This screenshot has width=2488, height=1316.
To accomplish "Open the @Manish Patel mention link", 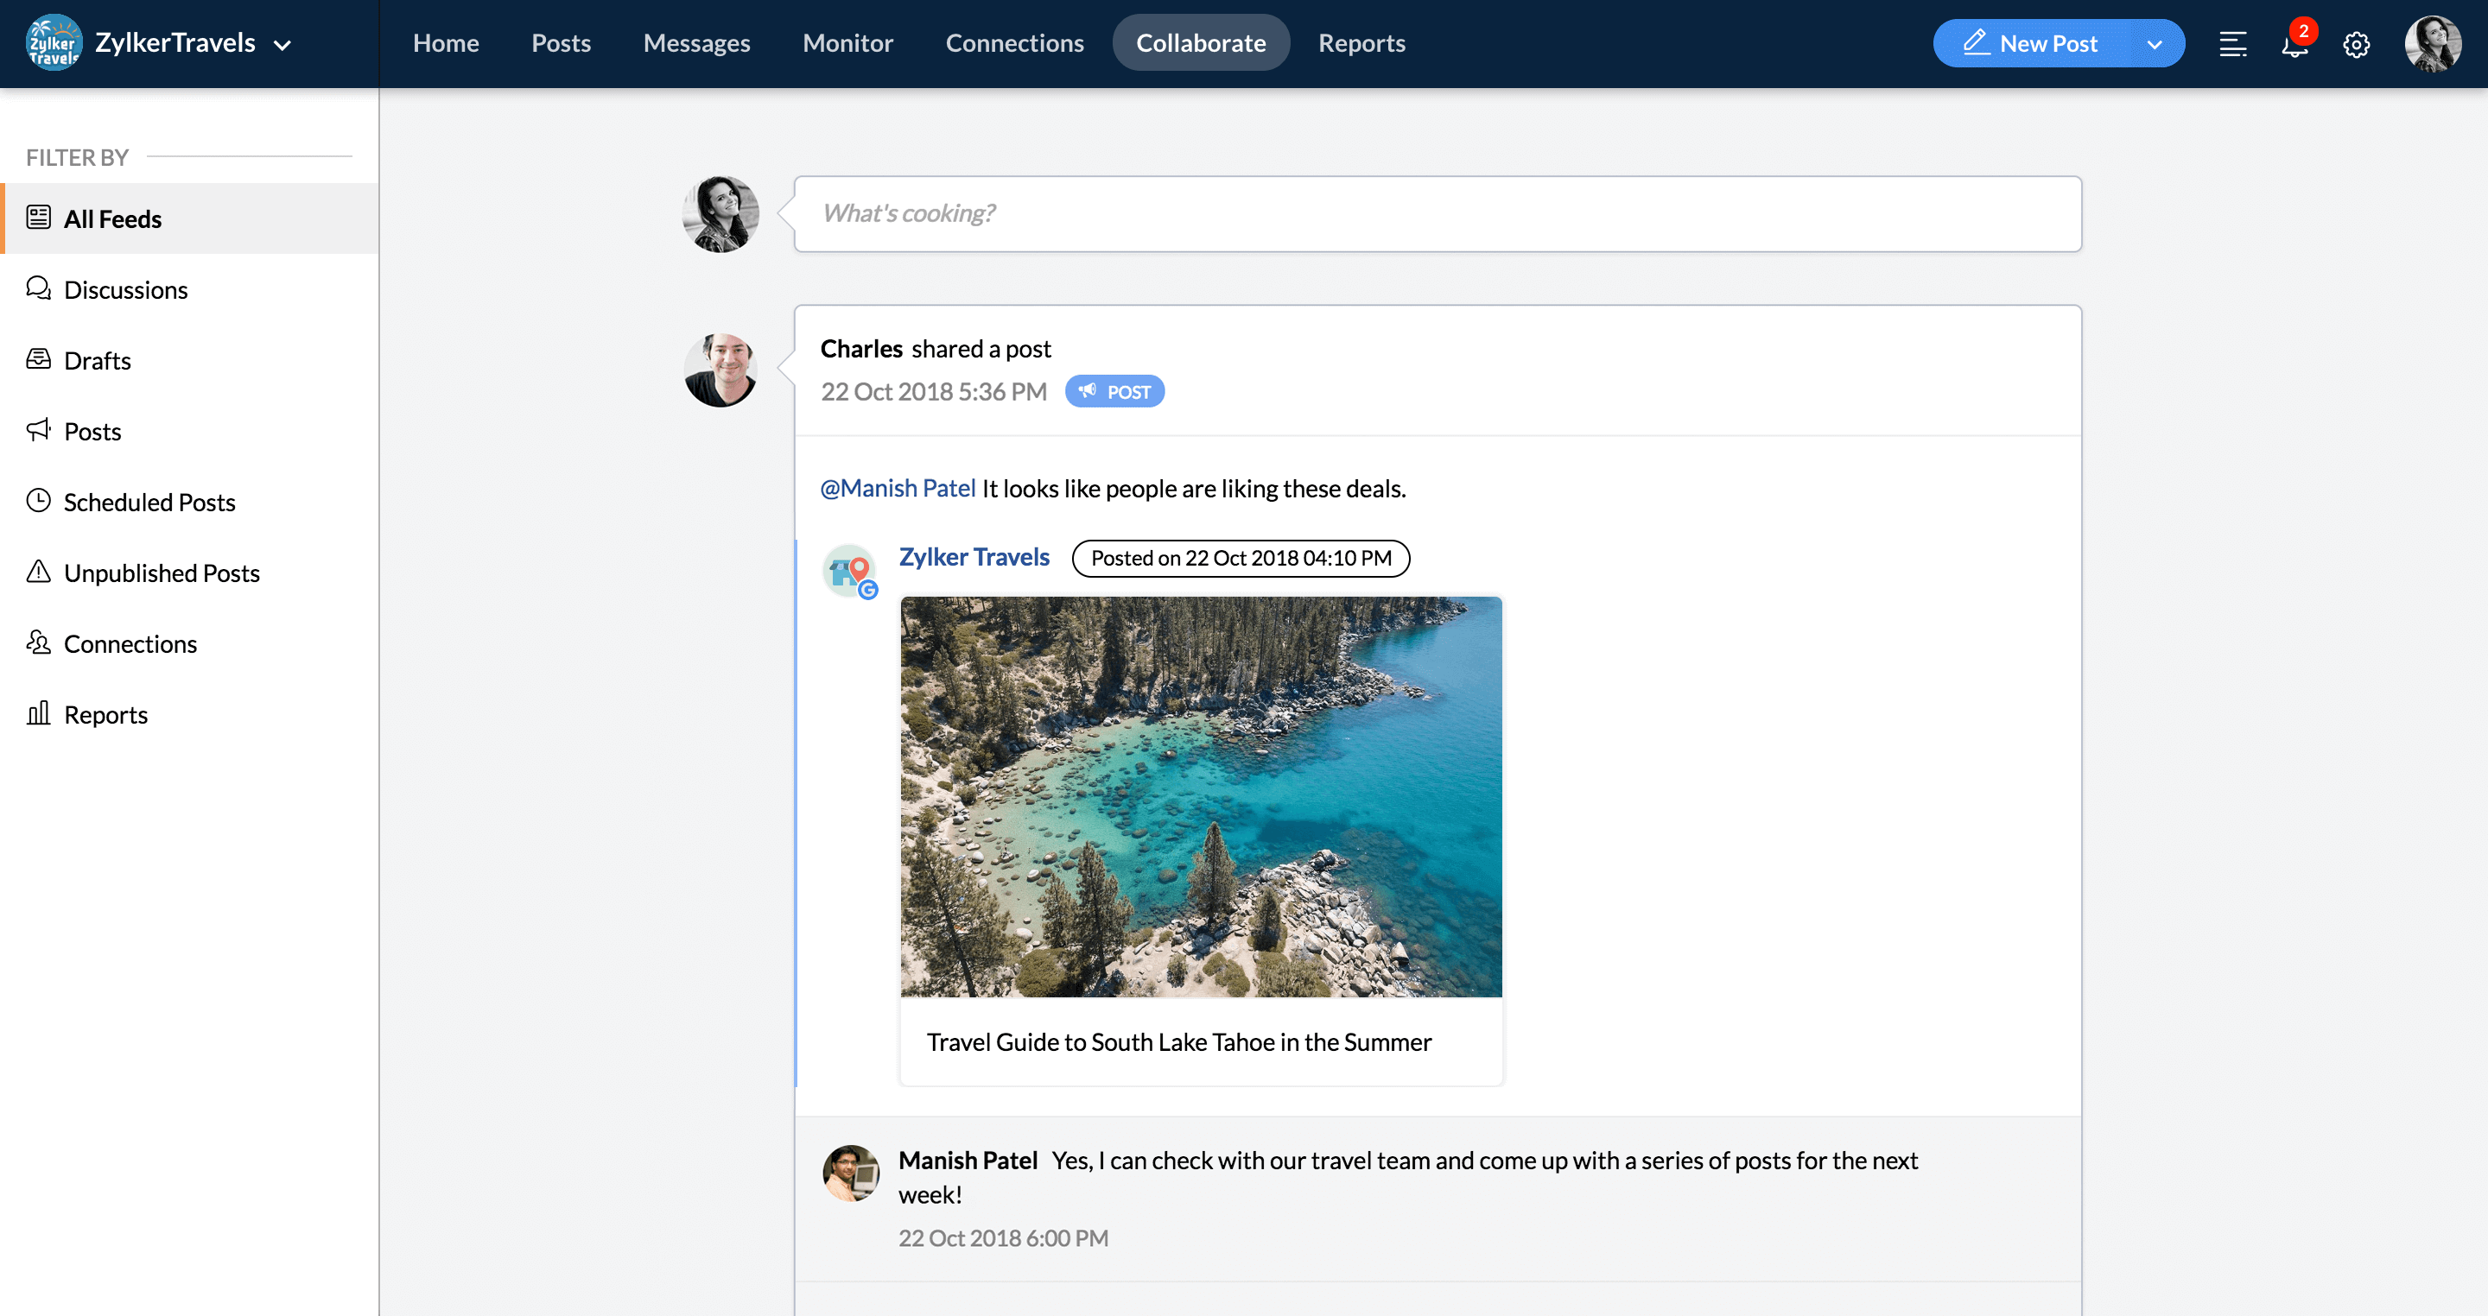I will tap(898, 489).
